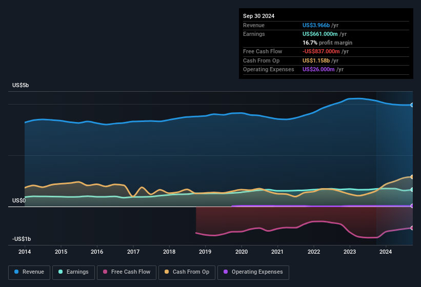Select the 2019 x-axis year label
Viewport: 421px width, 287px height.
click(x=205, y=252)
